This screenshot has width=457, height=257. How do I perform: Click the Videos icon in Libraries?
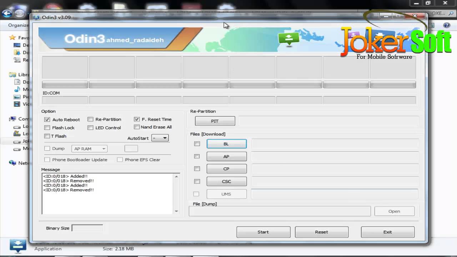pyautogui.click(x=17, y=104)
